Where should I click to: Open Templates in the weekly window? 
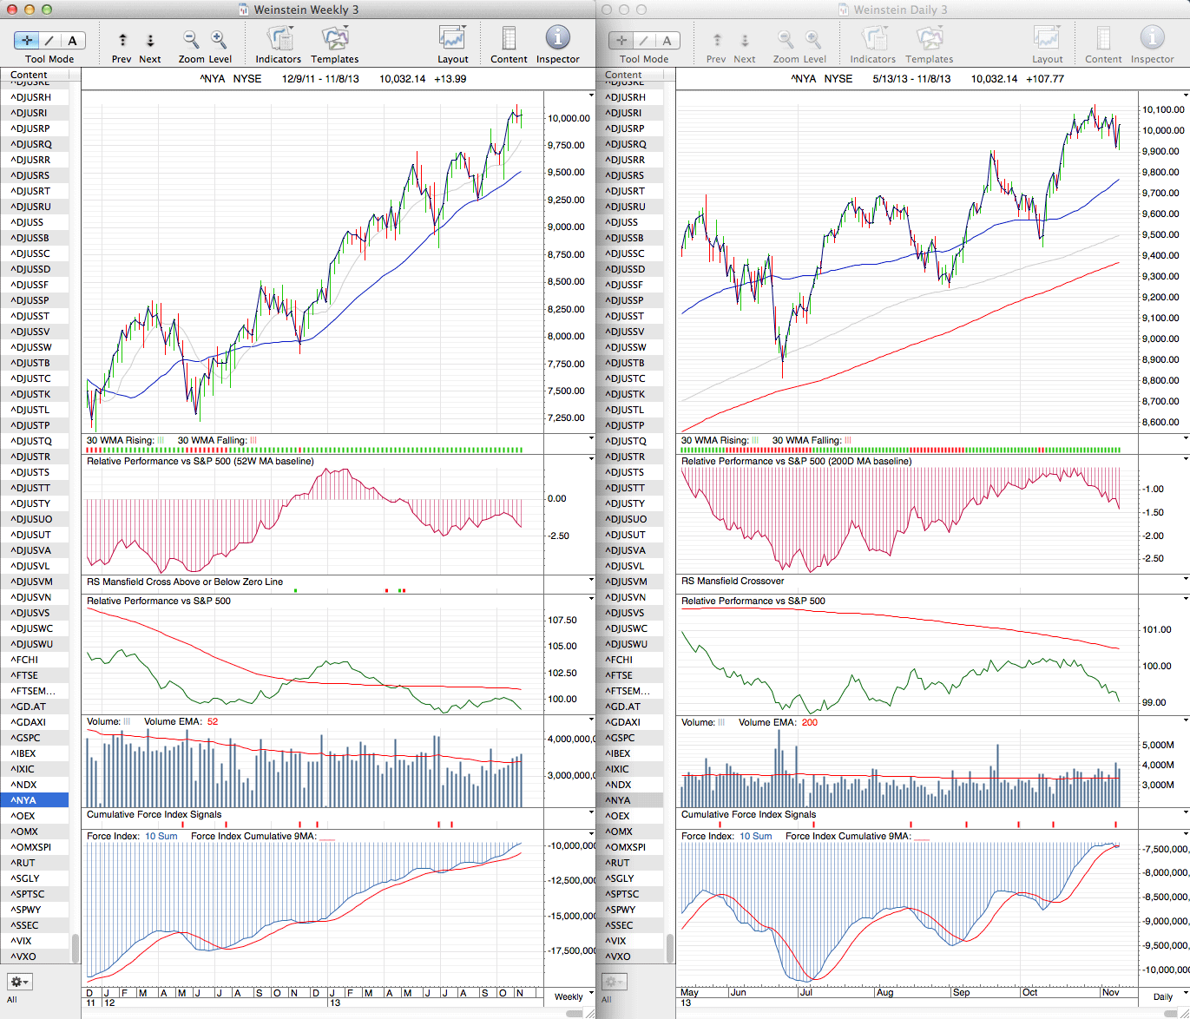coord(335,40)
